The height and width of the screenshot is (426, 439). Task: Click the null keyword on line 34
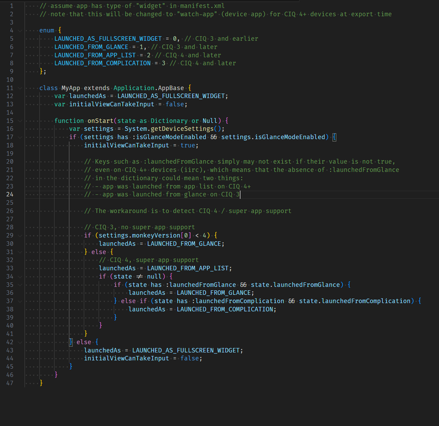point(154,277)
